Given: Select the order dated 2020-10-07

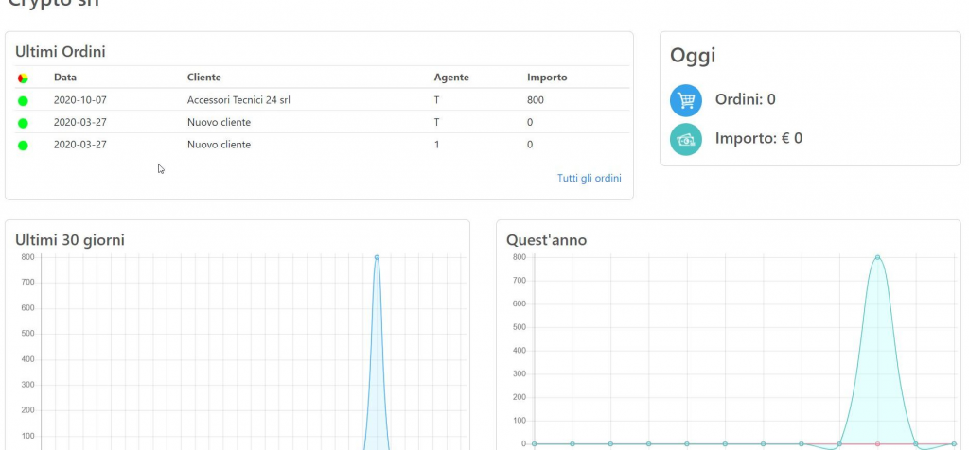Looking at the screenshot, I should 79,99.
